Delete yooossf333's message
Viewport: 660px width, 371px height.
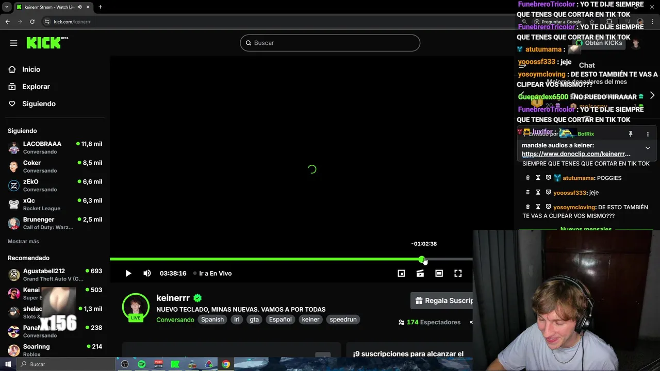(x=527, y=192)
